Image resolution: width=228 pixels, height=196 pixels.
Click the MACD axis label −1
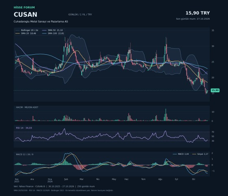click(x=213, y=171)
